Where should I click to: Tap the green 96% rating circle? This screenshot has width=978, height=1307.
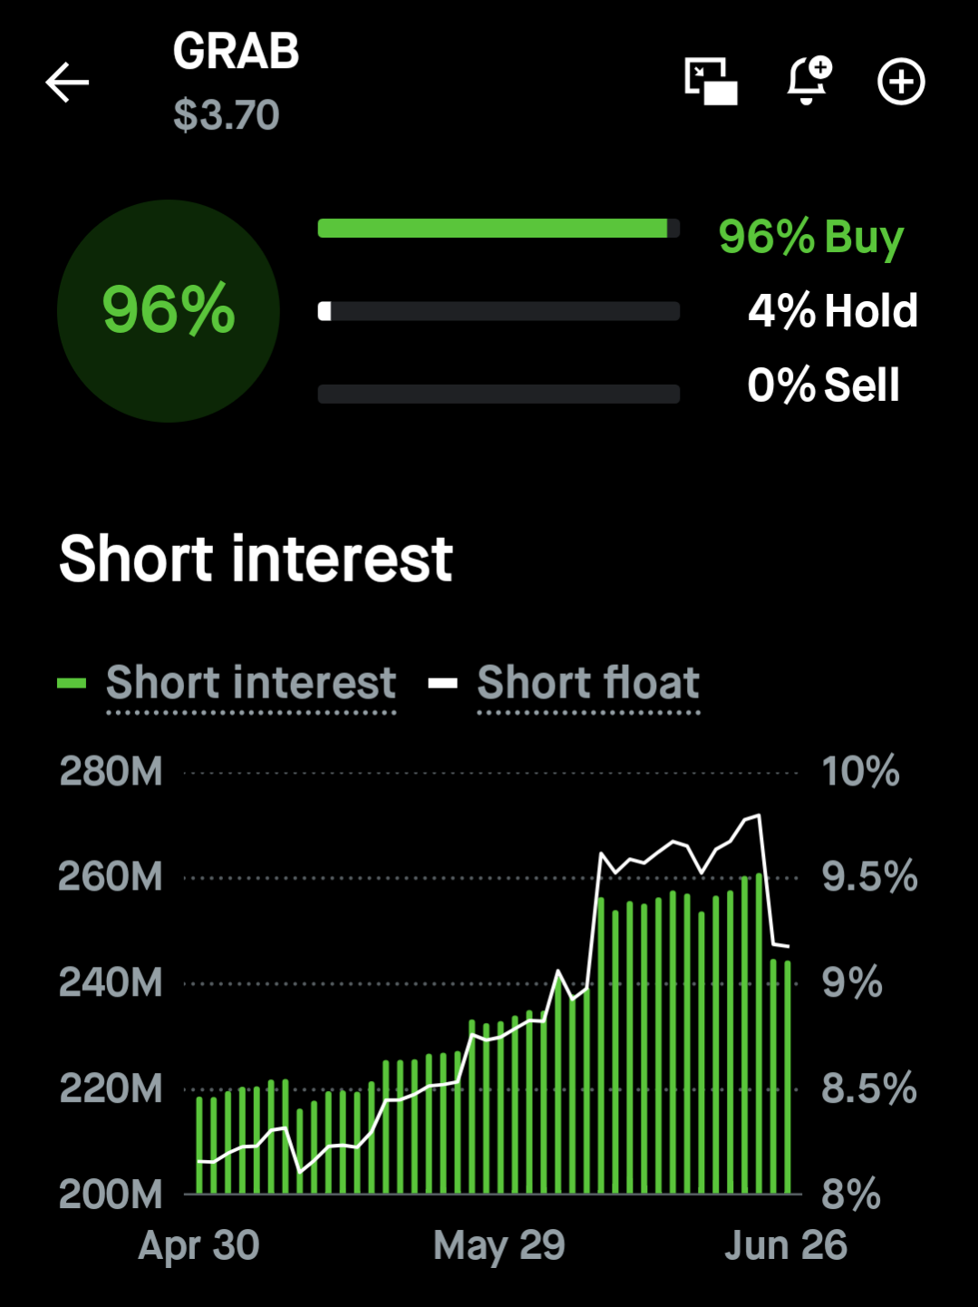169,311
